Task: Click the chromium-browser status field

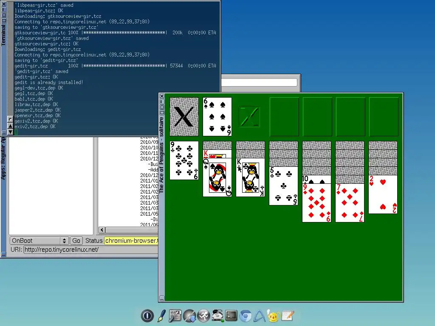Action: 131,241
